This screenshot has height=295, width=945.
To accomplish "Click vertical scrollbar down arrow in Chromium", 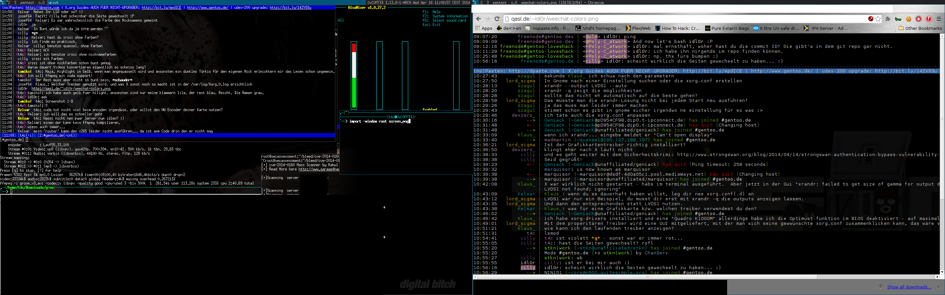I will click(x=942, y=272).
